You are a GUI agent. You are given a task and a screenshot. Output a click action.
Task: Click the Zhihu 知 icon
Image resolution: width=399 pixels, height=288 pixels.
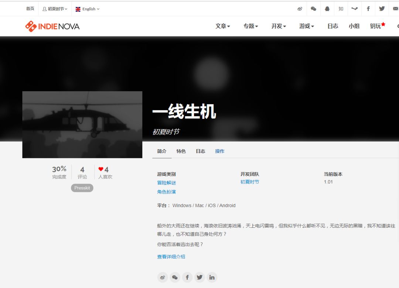click(x=341, y=9)
